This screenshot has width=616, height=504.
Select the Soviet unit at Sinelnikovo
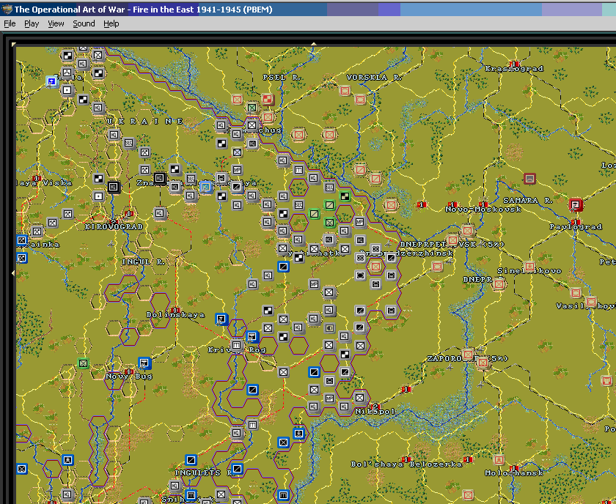pyautogui.click(x=529, y=267)
